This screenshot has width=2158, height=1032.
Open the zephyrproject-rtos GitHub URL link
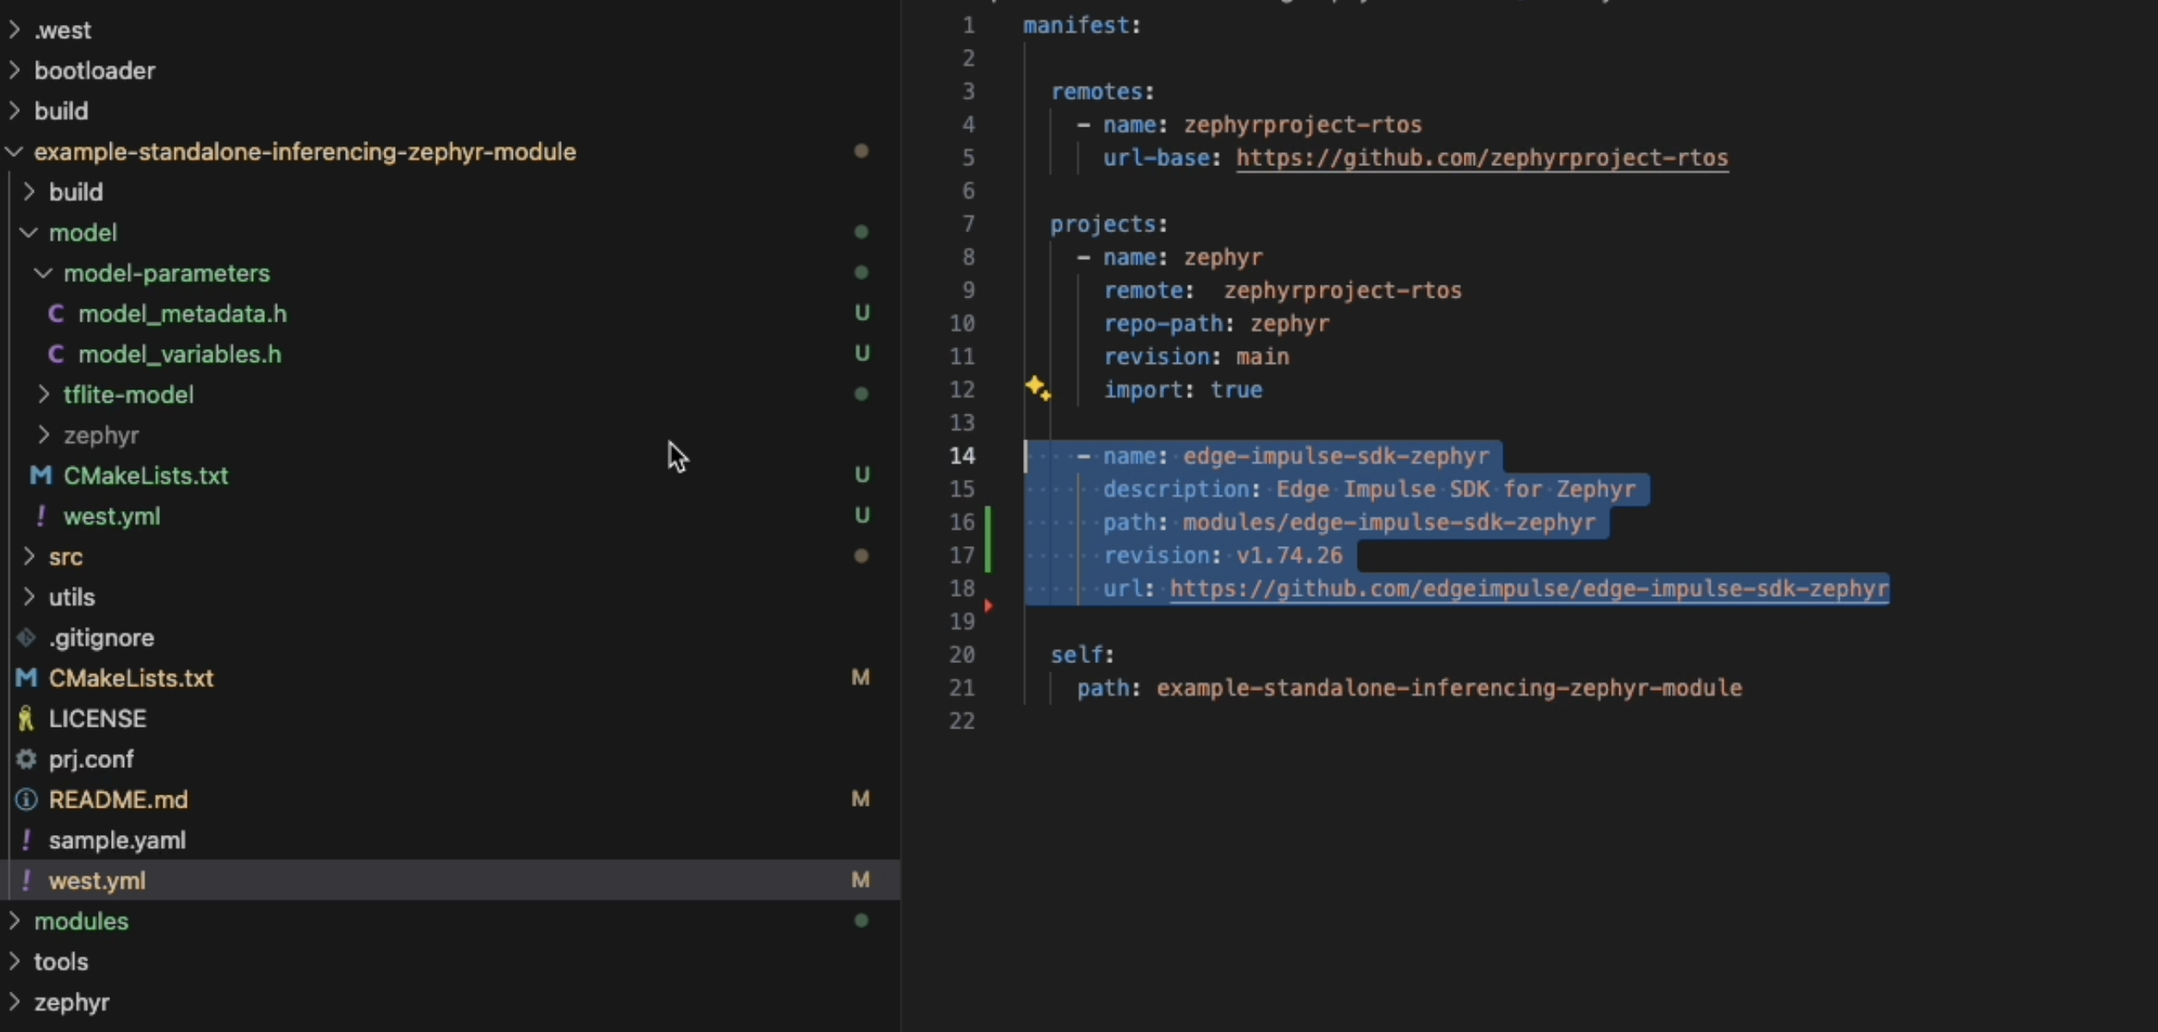click(1482, 158)
